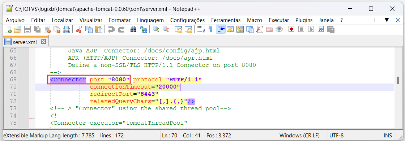The width and height of the screenshot is (405, 141).
Task: Click eXtensible Markup Lang status field
Action: [32, 135]
